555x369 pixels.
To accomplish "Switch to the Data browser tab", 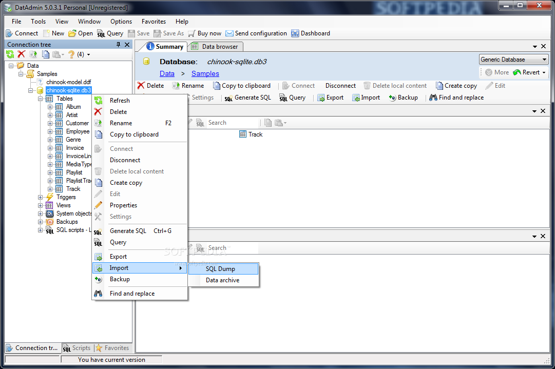I will tap(215, 47).
